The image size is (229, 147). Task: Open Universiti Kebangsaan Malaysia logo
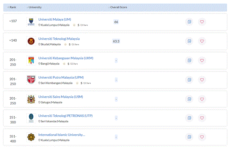tap(31, 60)
